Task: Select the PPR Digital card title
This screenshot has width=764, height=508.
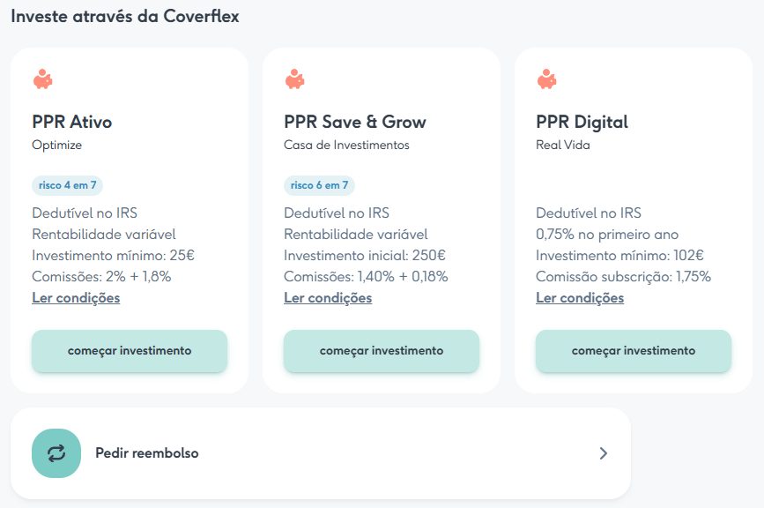Action: point(582,122)
